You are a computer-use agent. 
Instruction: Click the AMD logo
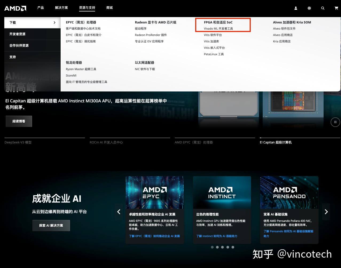point(15,8)
